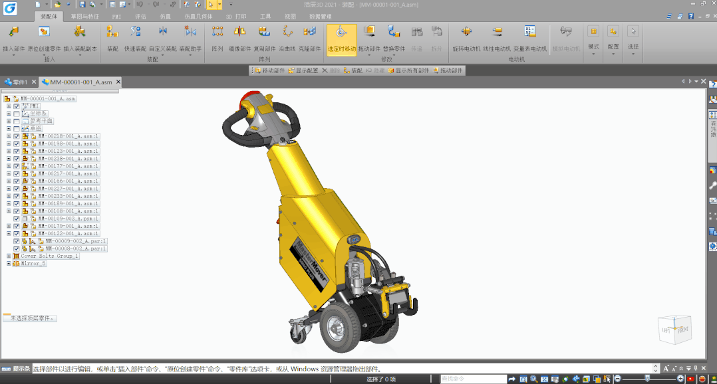Open the 插入部件 dropdown arrow
The image size is (717, 384).
point(13,56)
